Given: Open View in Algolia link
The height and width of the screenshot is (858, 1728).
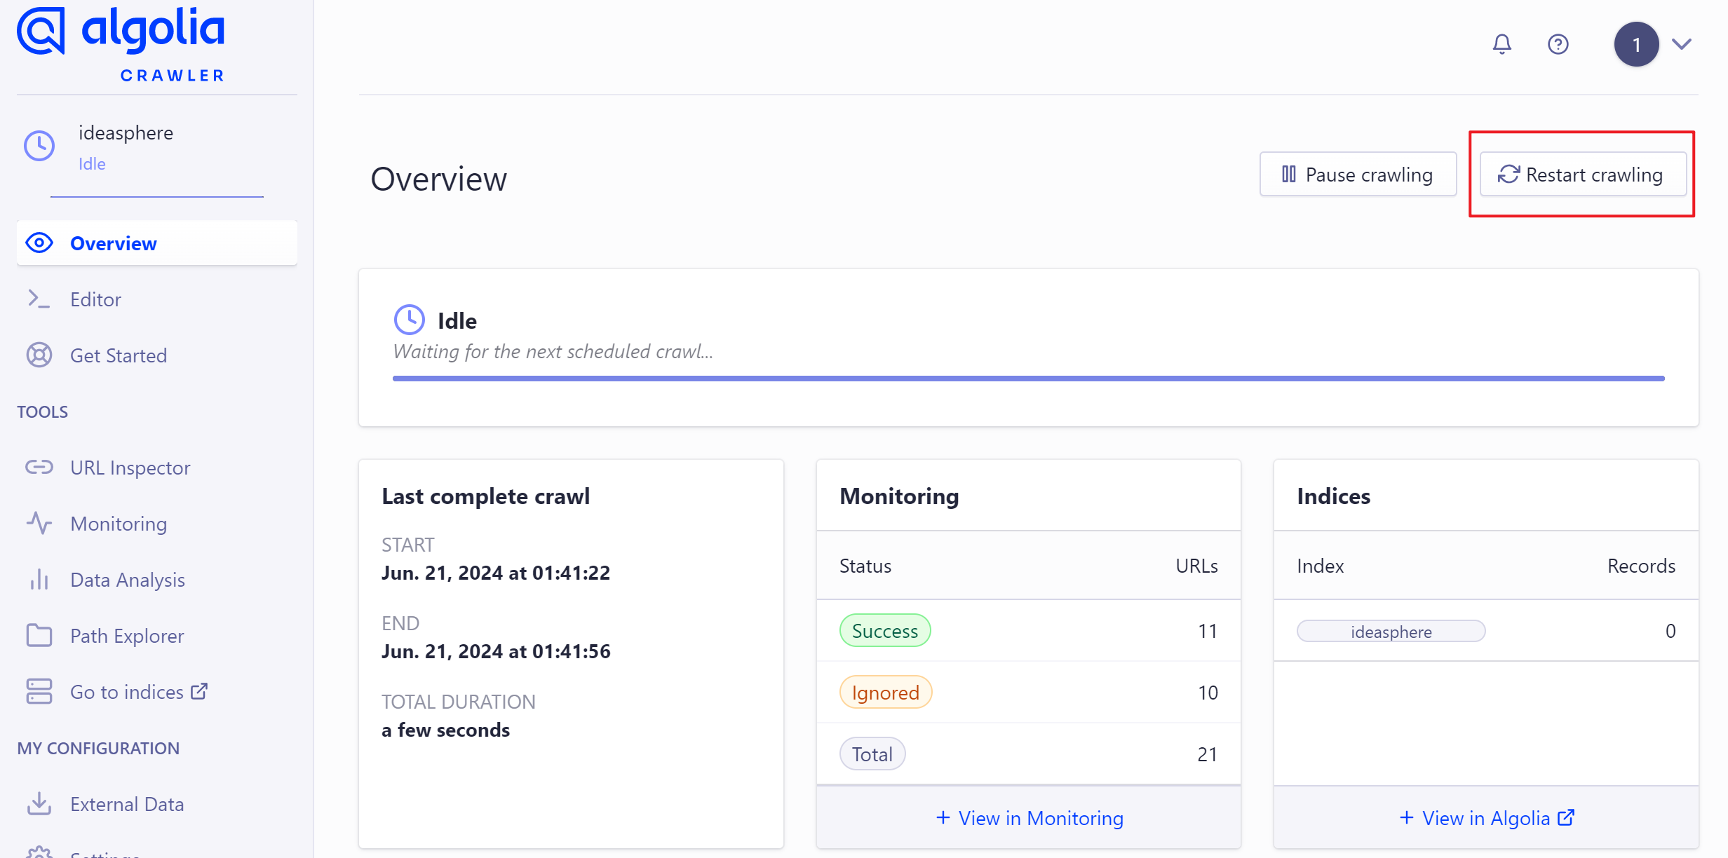Looking at the screenshot, I should (1487, 818).
